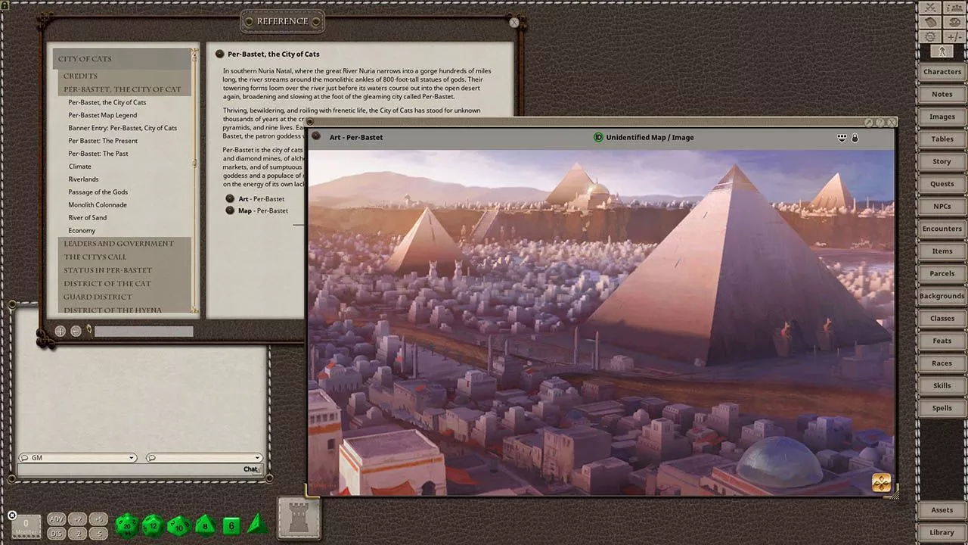The width and height of the screenshot is (968, 545).
Task: Open the Assets button
Action: (942, 510)
